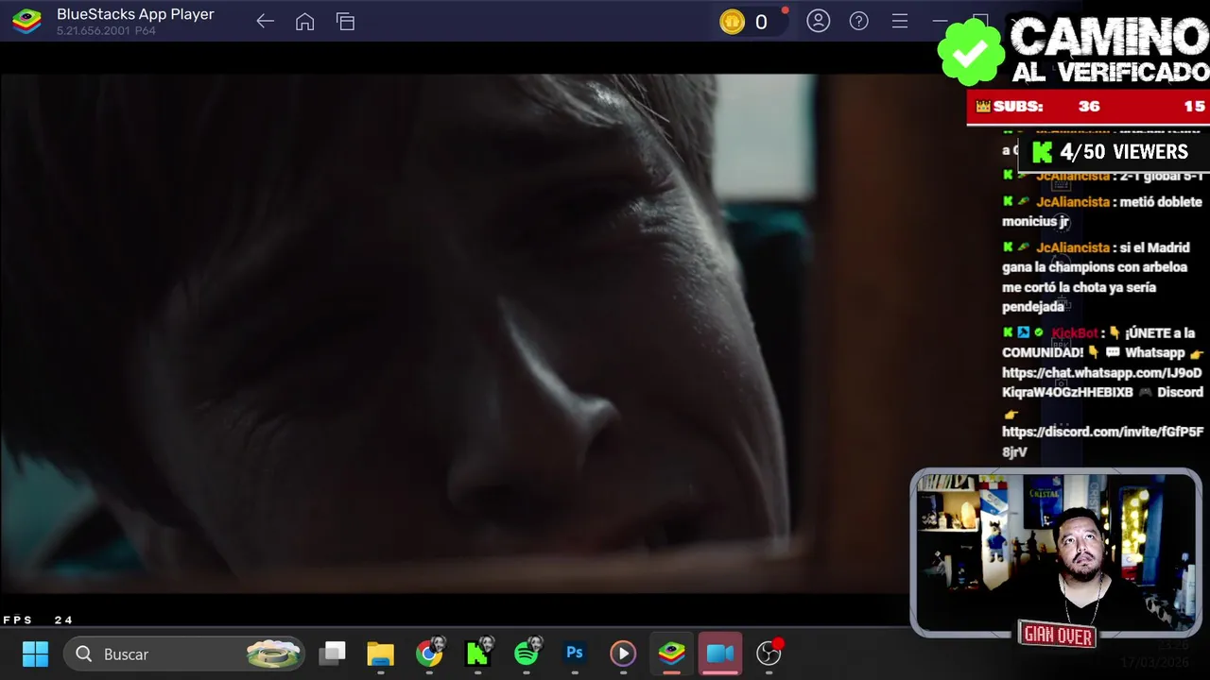This screenshot has height=680, width=1210.
Task: Open the BlueStacks hamburger menu
Action: tap(899, 21)
